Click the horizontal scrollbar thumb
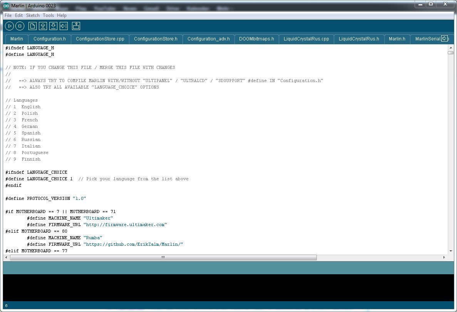 pos(163,257)
